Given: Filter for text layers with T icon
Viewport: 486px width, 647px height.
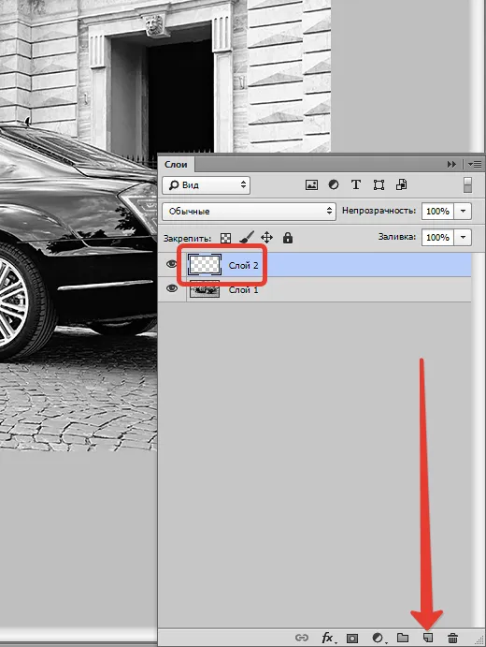Looking at the screenshot, I should pyautogui.click(x=356, y=184).
